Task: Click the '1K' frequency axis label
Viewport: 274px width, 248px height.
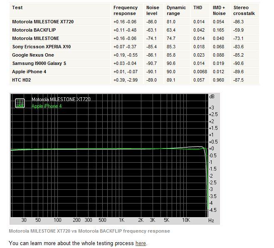Action: coord(122,220)
